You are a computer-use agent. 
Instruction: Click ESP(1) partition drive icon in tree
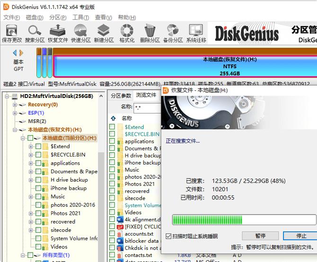tap(22, 113)
